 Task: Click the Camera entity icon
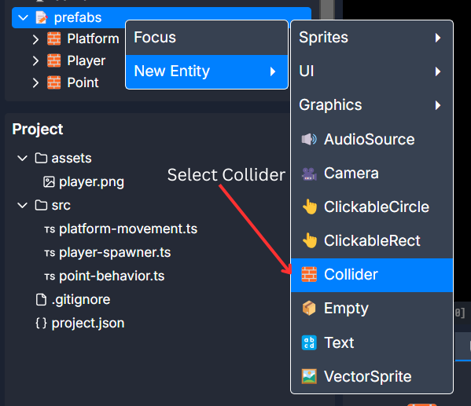(x=309, y=174)
